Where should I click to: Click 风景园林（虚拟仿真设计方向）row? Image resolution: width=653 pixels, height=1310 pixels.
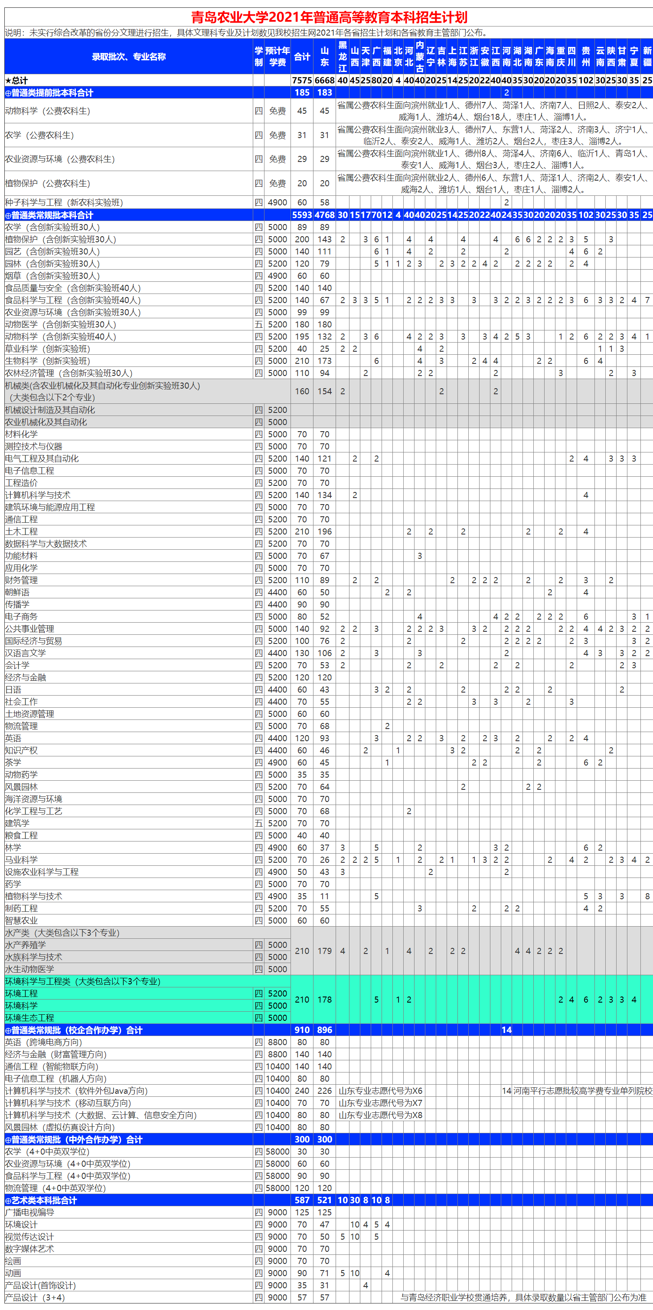point(329,1128)
